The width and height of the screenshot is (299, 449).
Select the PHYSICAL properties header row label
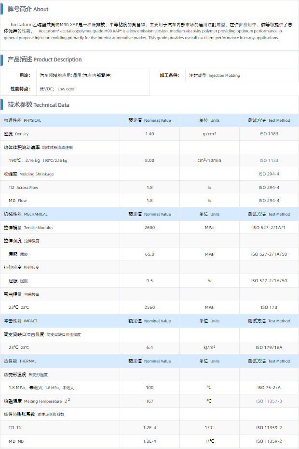[23, 120]
